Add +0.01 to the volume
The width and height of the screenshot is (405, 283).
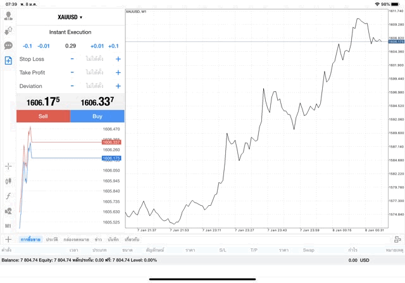(x=97, y=46)
